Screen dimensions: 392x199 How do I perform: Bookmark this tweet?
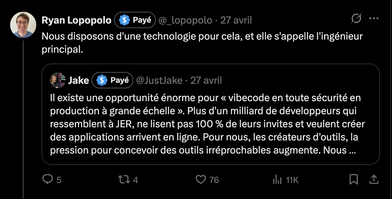(x=354, y=179)
